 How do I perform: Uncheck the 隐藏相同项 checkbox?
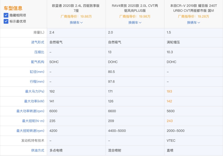point(6,15)
